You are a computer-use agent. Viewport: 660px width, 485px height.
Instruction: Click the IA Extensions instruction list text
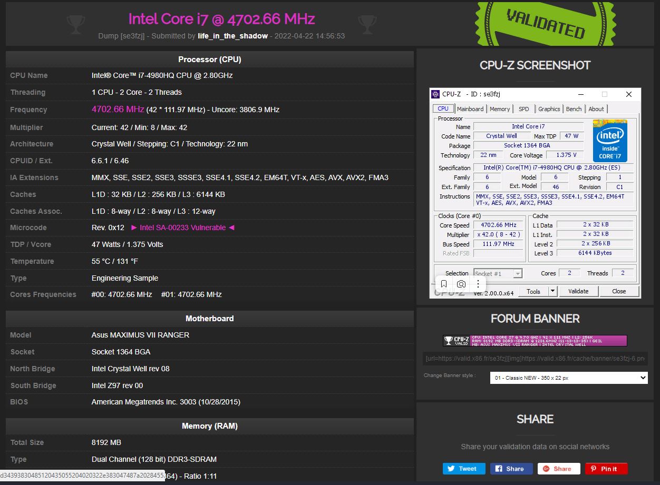[x=240, y=177]
